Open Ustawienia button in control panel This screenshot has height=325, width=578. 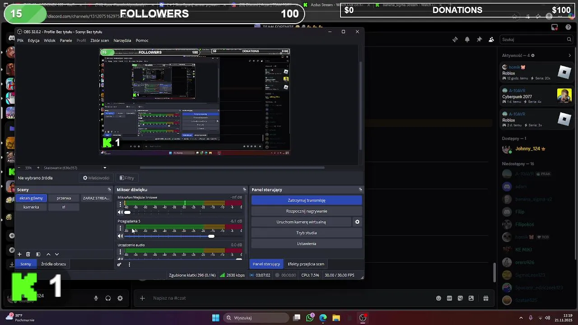point(307,243)
